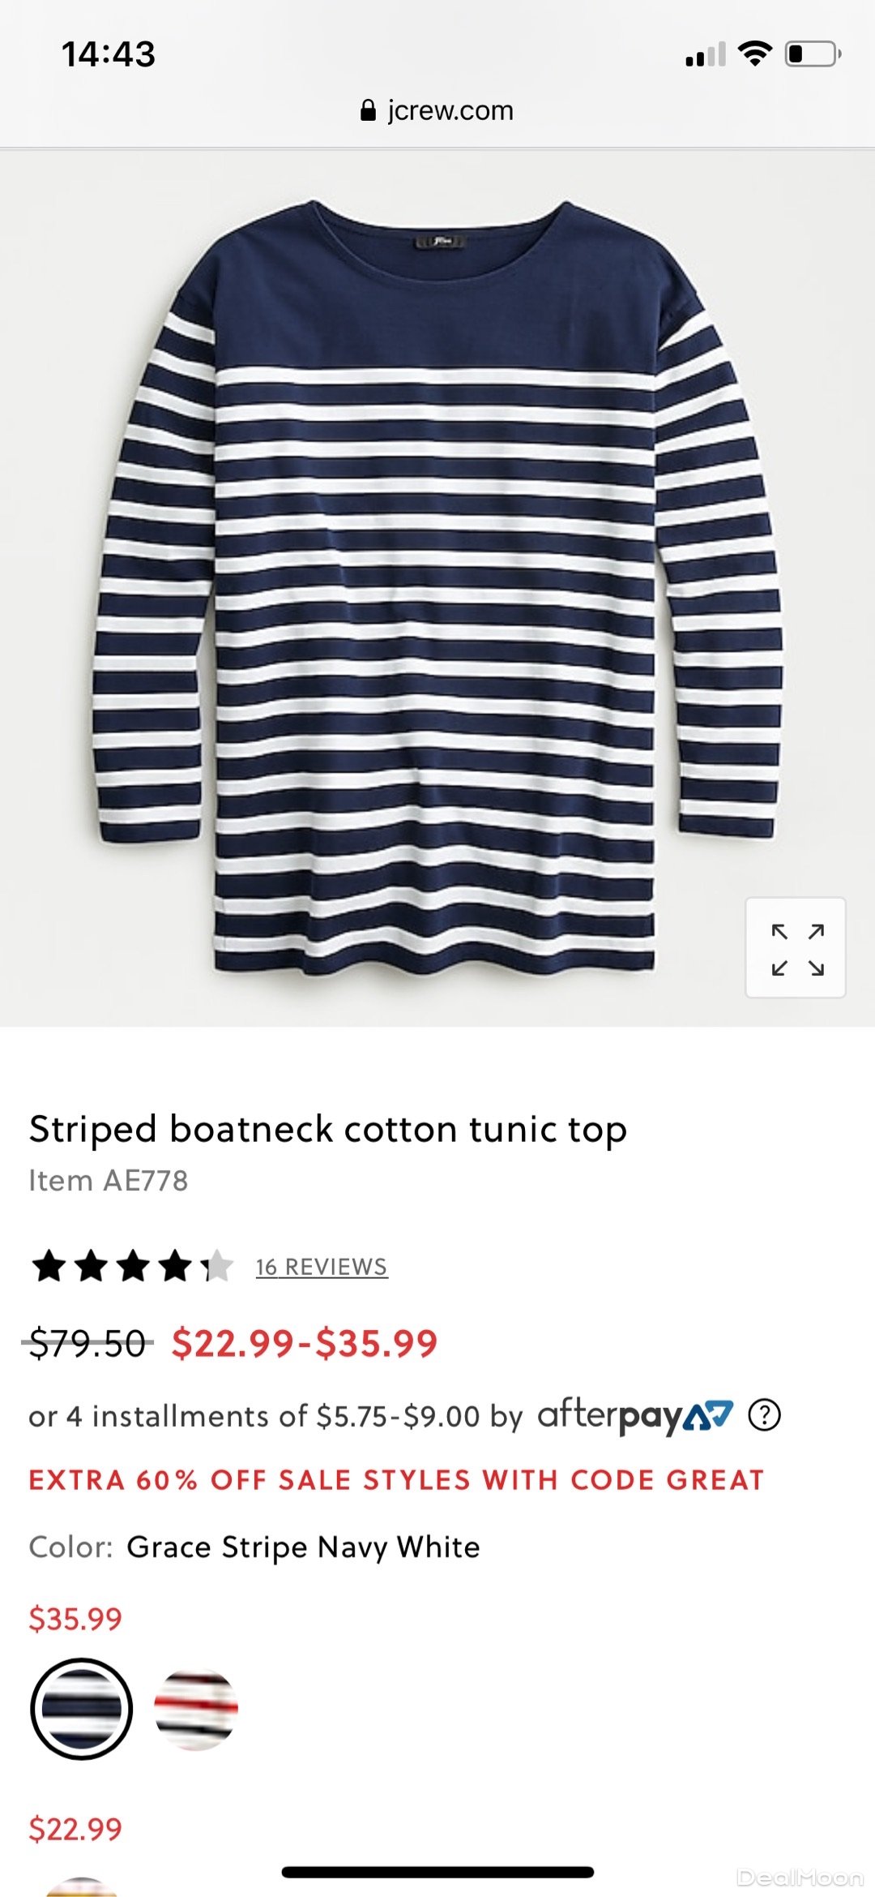
Task: Tap the Extra 60% off promo text
Action: [396, 1480]
